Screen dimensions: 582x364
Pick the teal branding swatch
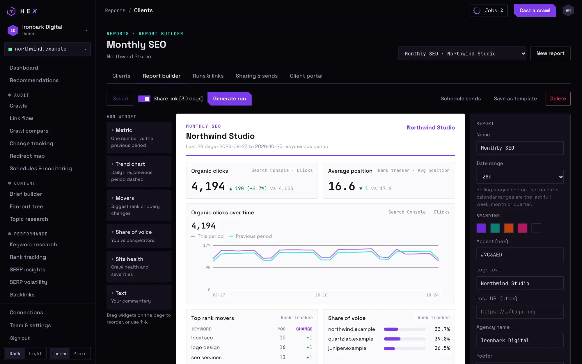tap(495, 228)
